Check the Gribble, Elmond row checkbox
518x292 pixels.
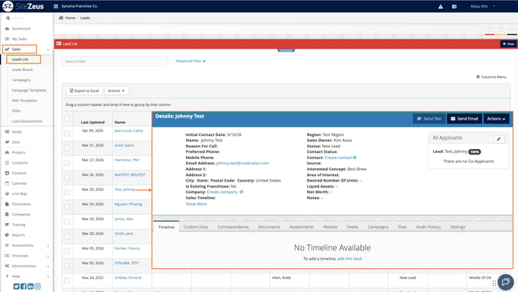[67, 280]
